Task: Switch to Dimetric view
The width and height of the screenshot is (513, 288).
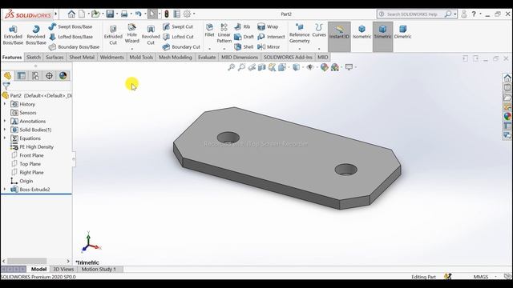Action: click(x=402, y=32)
